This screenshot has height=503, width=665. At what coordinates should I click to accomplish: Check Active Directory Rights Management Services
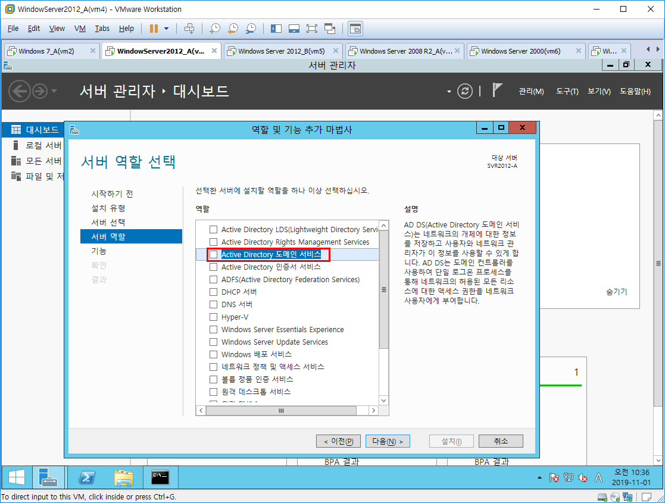pos(213,242)
